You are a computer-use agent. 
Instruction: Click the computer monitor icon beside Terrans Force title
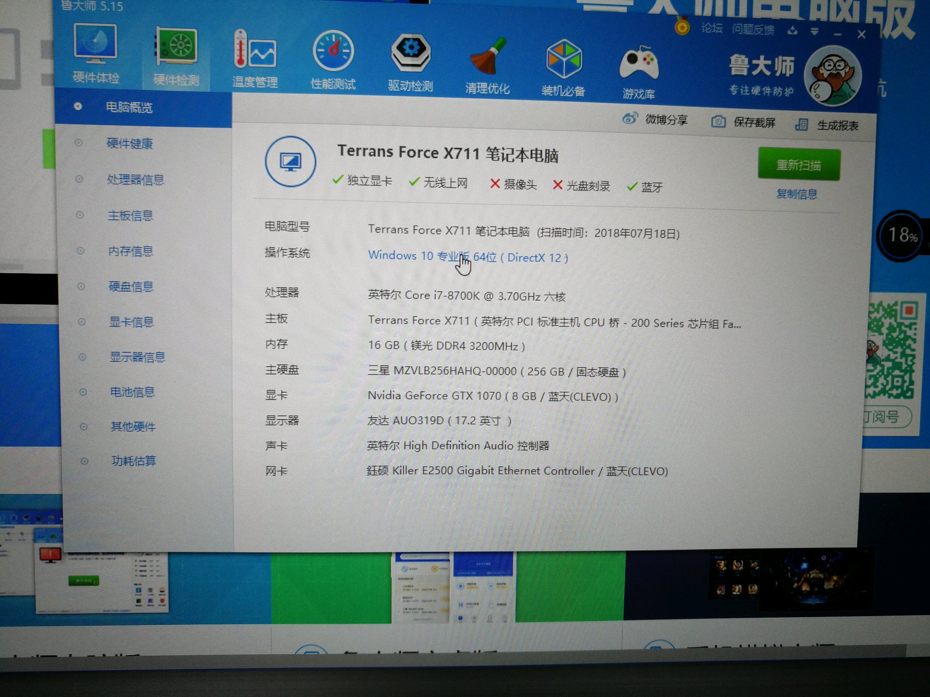pyautogui.click(x=290, y=162)
